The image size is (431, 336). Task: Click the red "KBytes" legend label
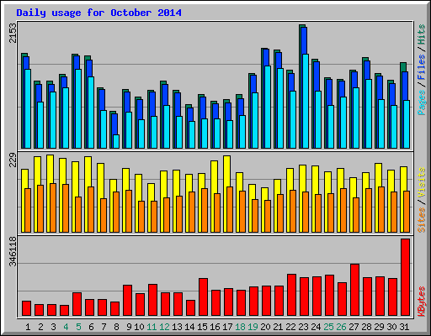422,302
